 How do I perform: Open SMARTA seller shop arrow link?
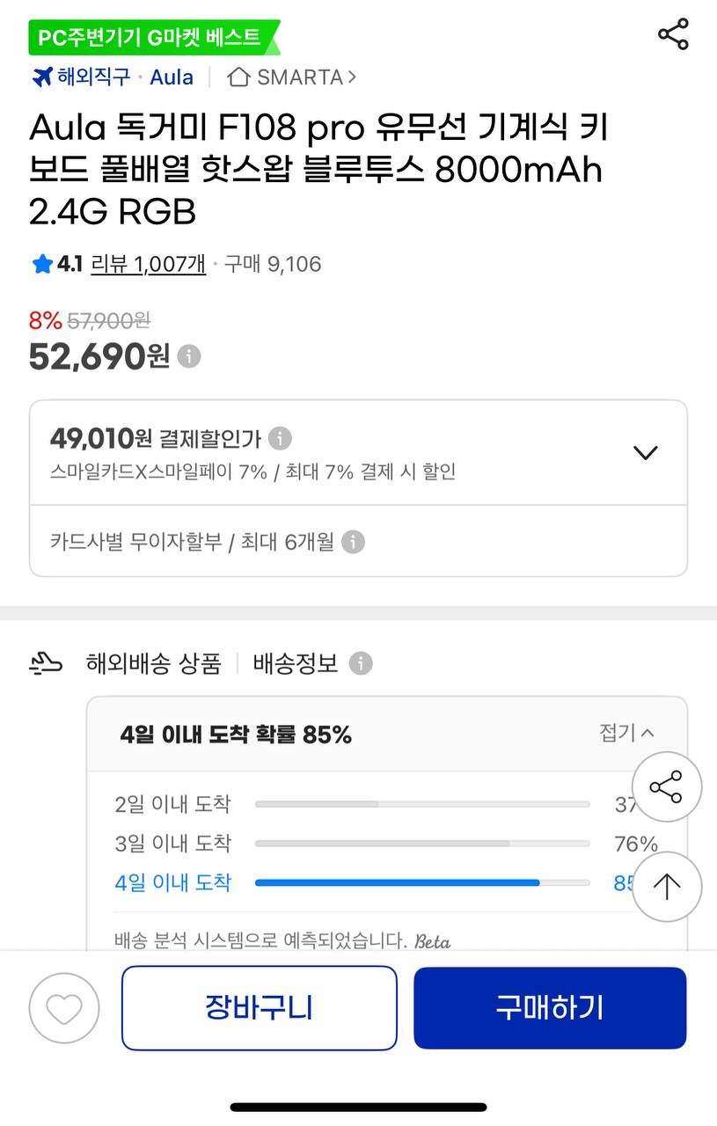[x=352, y=77]
